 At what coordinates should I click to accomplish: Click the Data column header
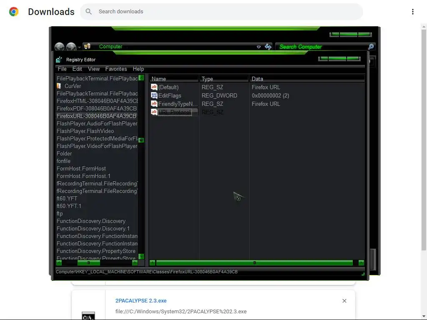306,79
